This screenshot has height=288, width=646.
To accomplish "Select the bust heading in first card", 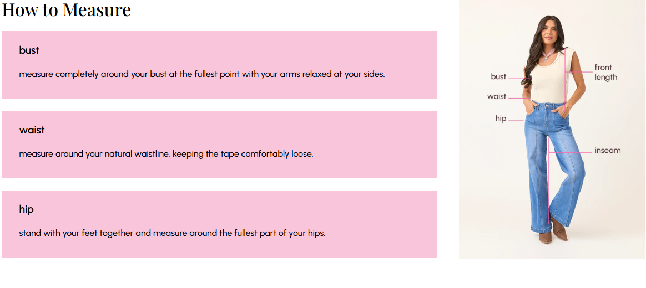I will [x=29, y=50].
